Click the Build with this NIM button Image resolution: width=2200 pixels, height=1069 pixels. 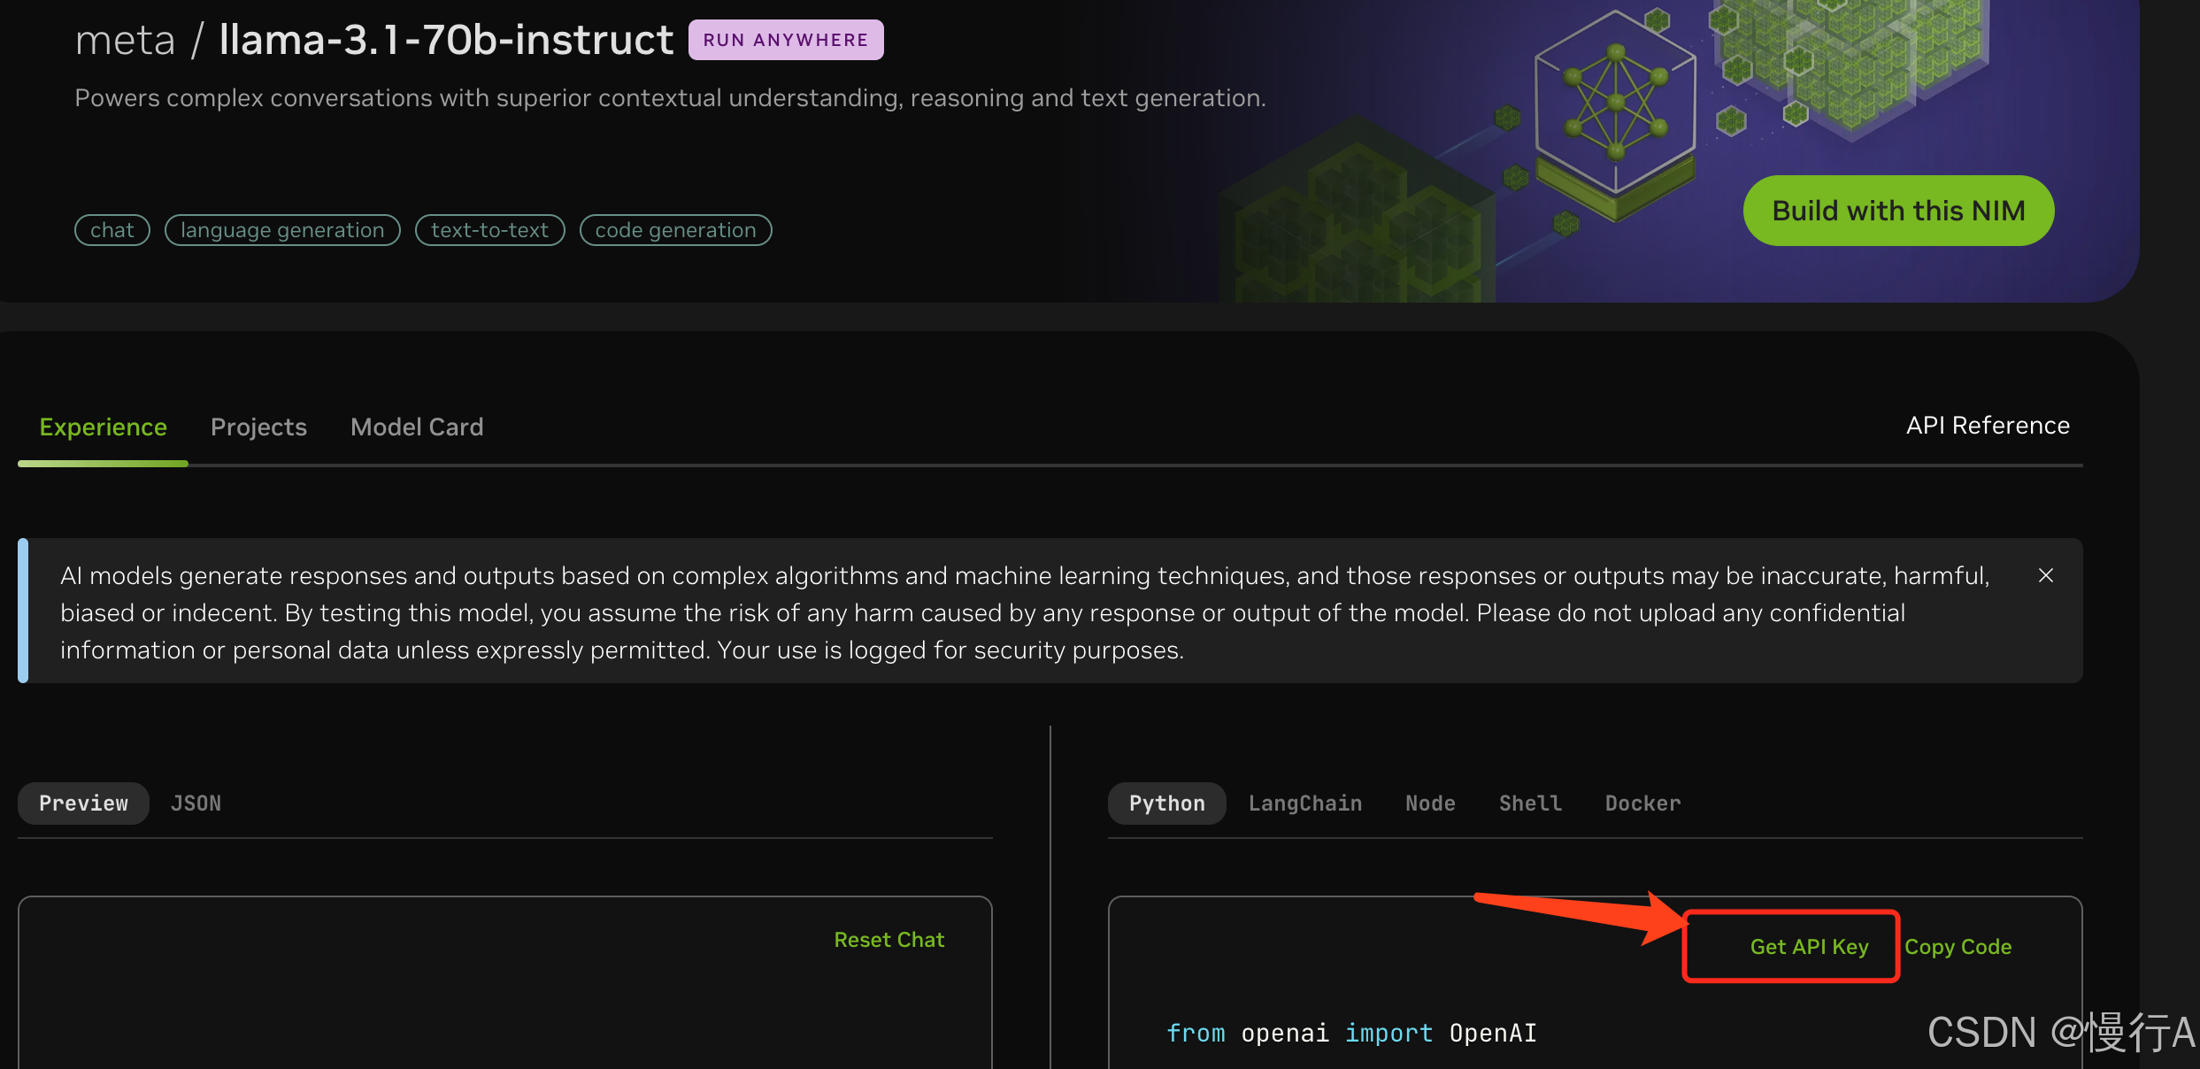(1896, 211)
